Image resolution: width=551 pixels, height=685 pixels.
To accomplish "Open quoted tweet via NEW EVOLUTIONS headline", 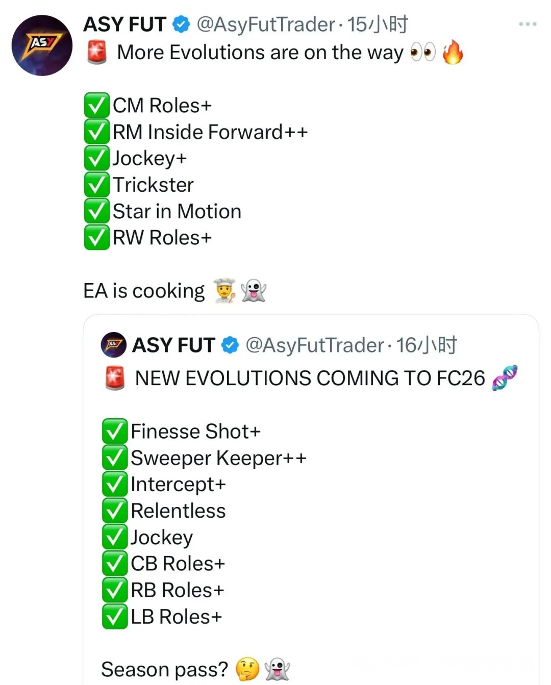I will click(310, 378).
